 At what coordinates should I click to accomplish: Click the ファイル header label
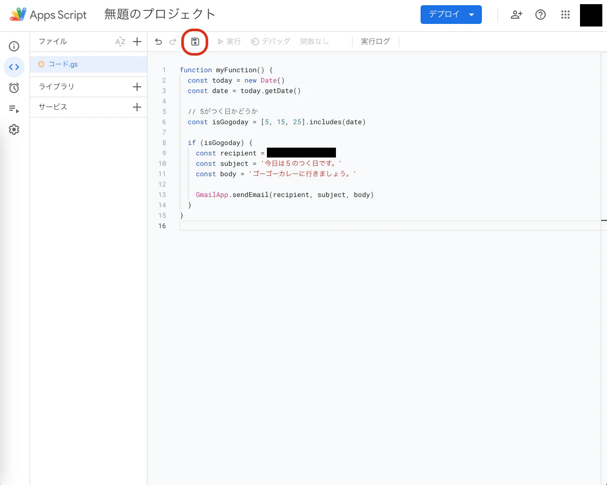click(x=53, y=42)
